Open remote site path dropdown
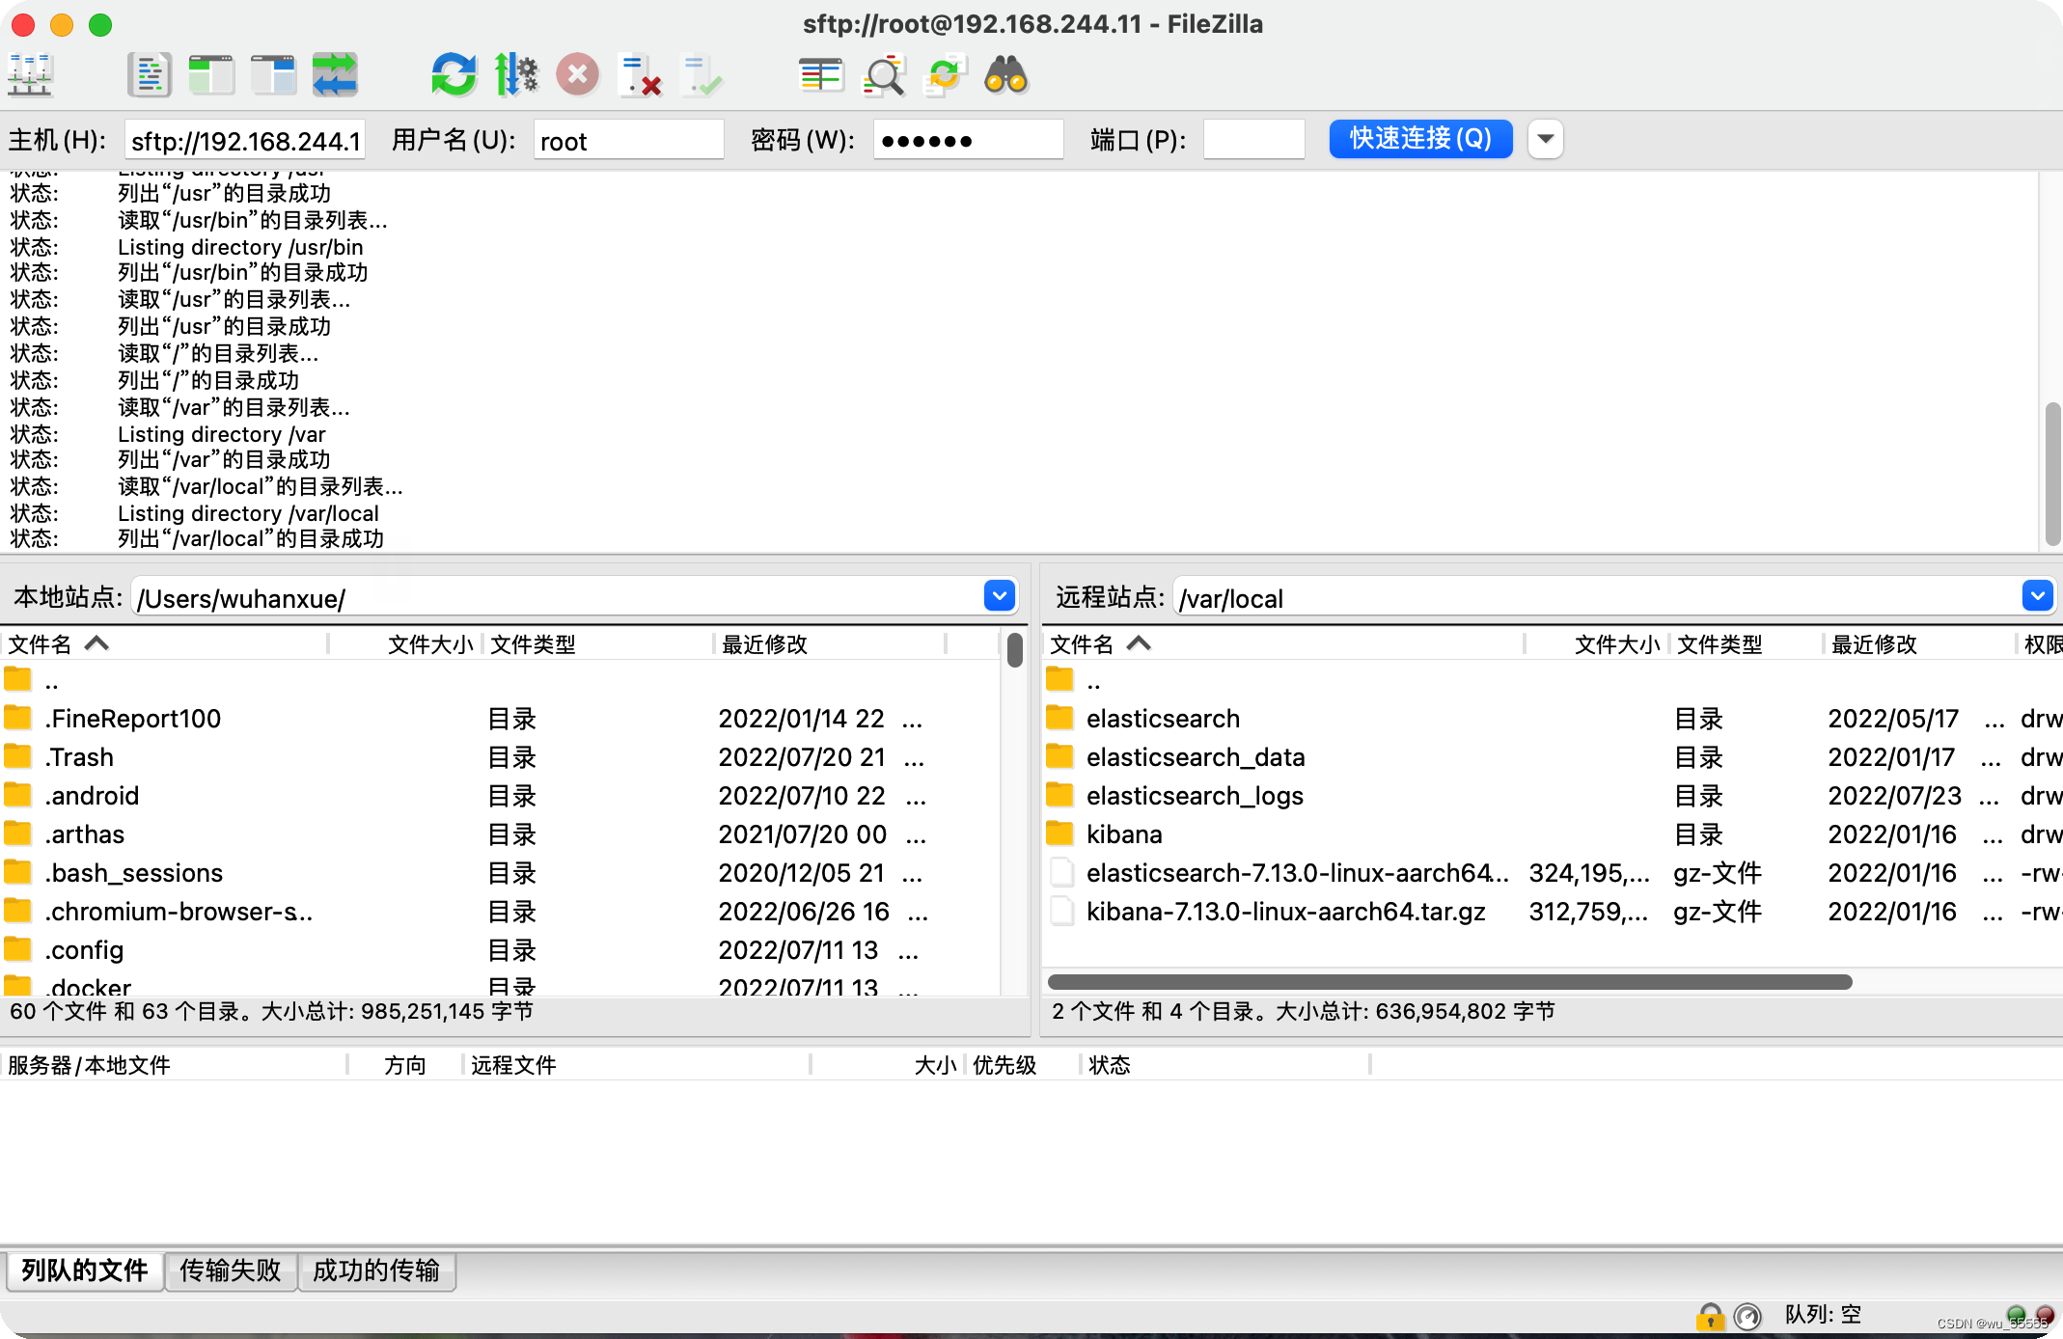2063x1339 pixels. click(x=2037, y=596)
